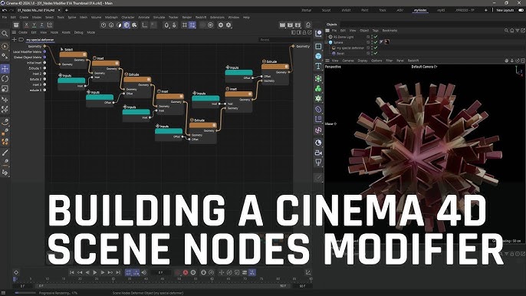Click the Text spline tool icon

coord(318,67)
